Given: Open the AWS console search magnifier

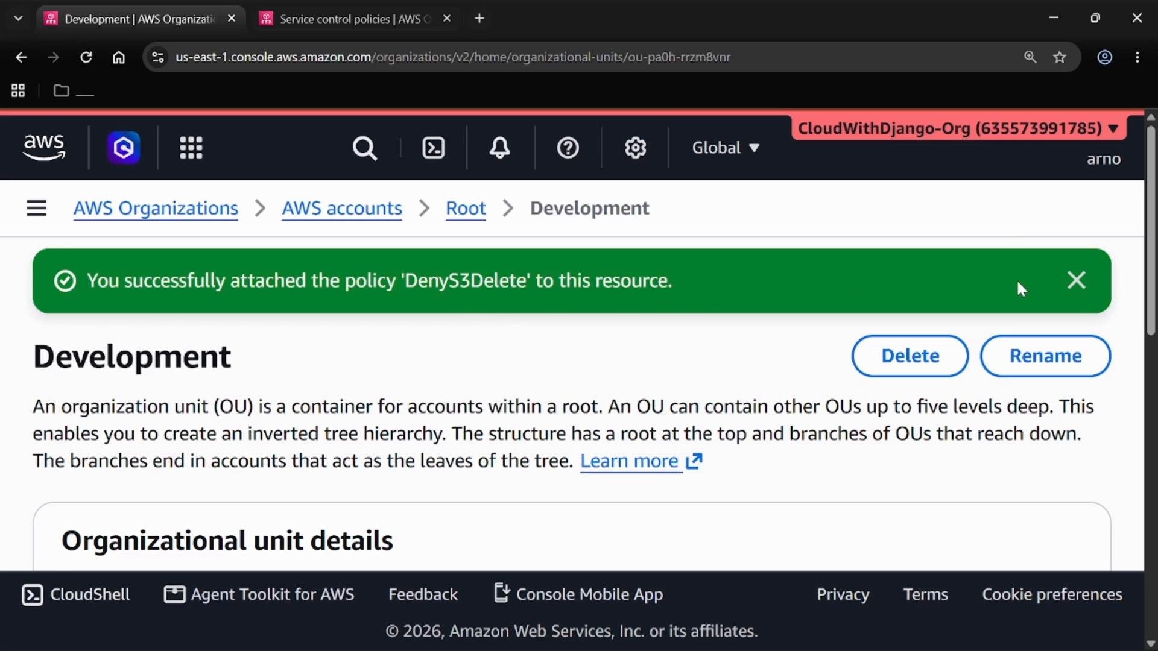Looking at the screenshot, I should (364, 148).
